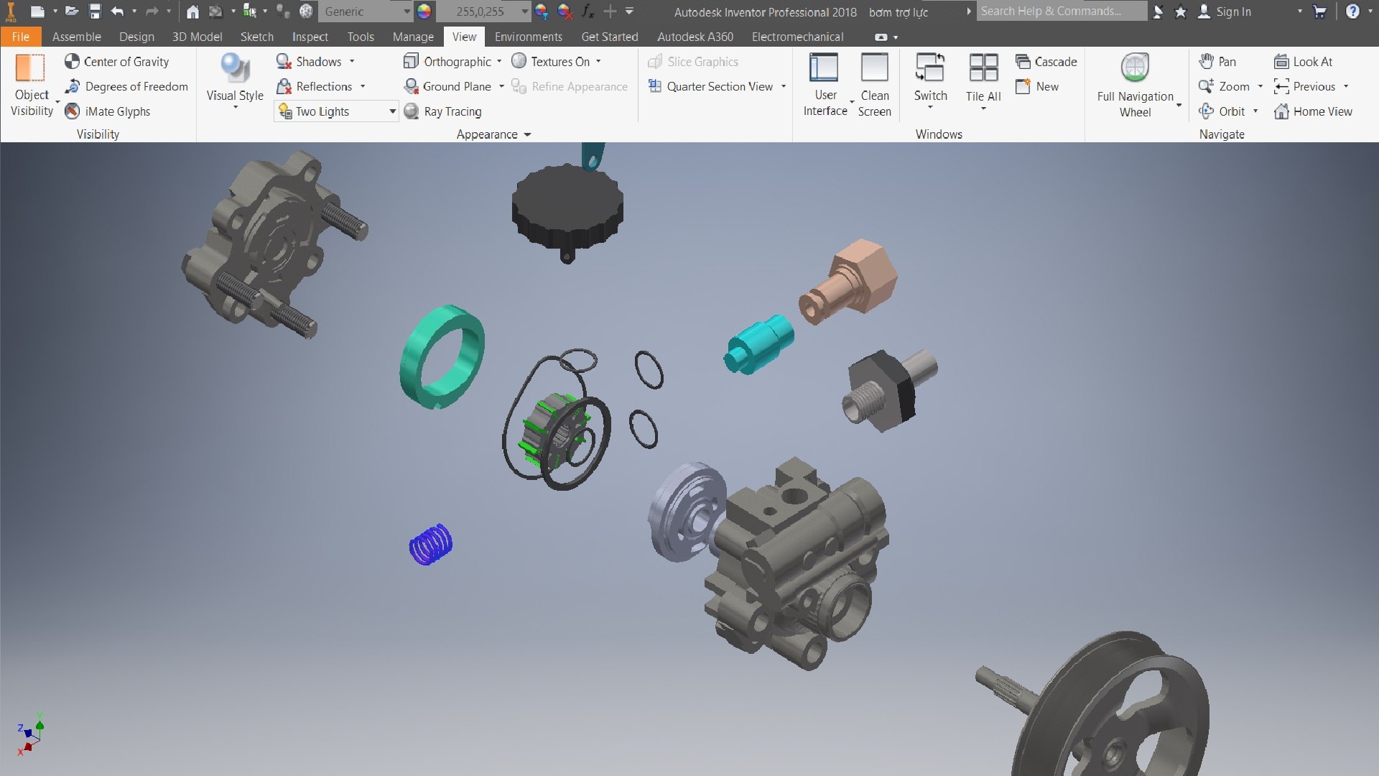
Task: Toggle Shadows in the Appearance panel
Action: tap(309, 62)
